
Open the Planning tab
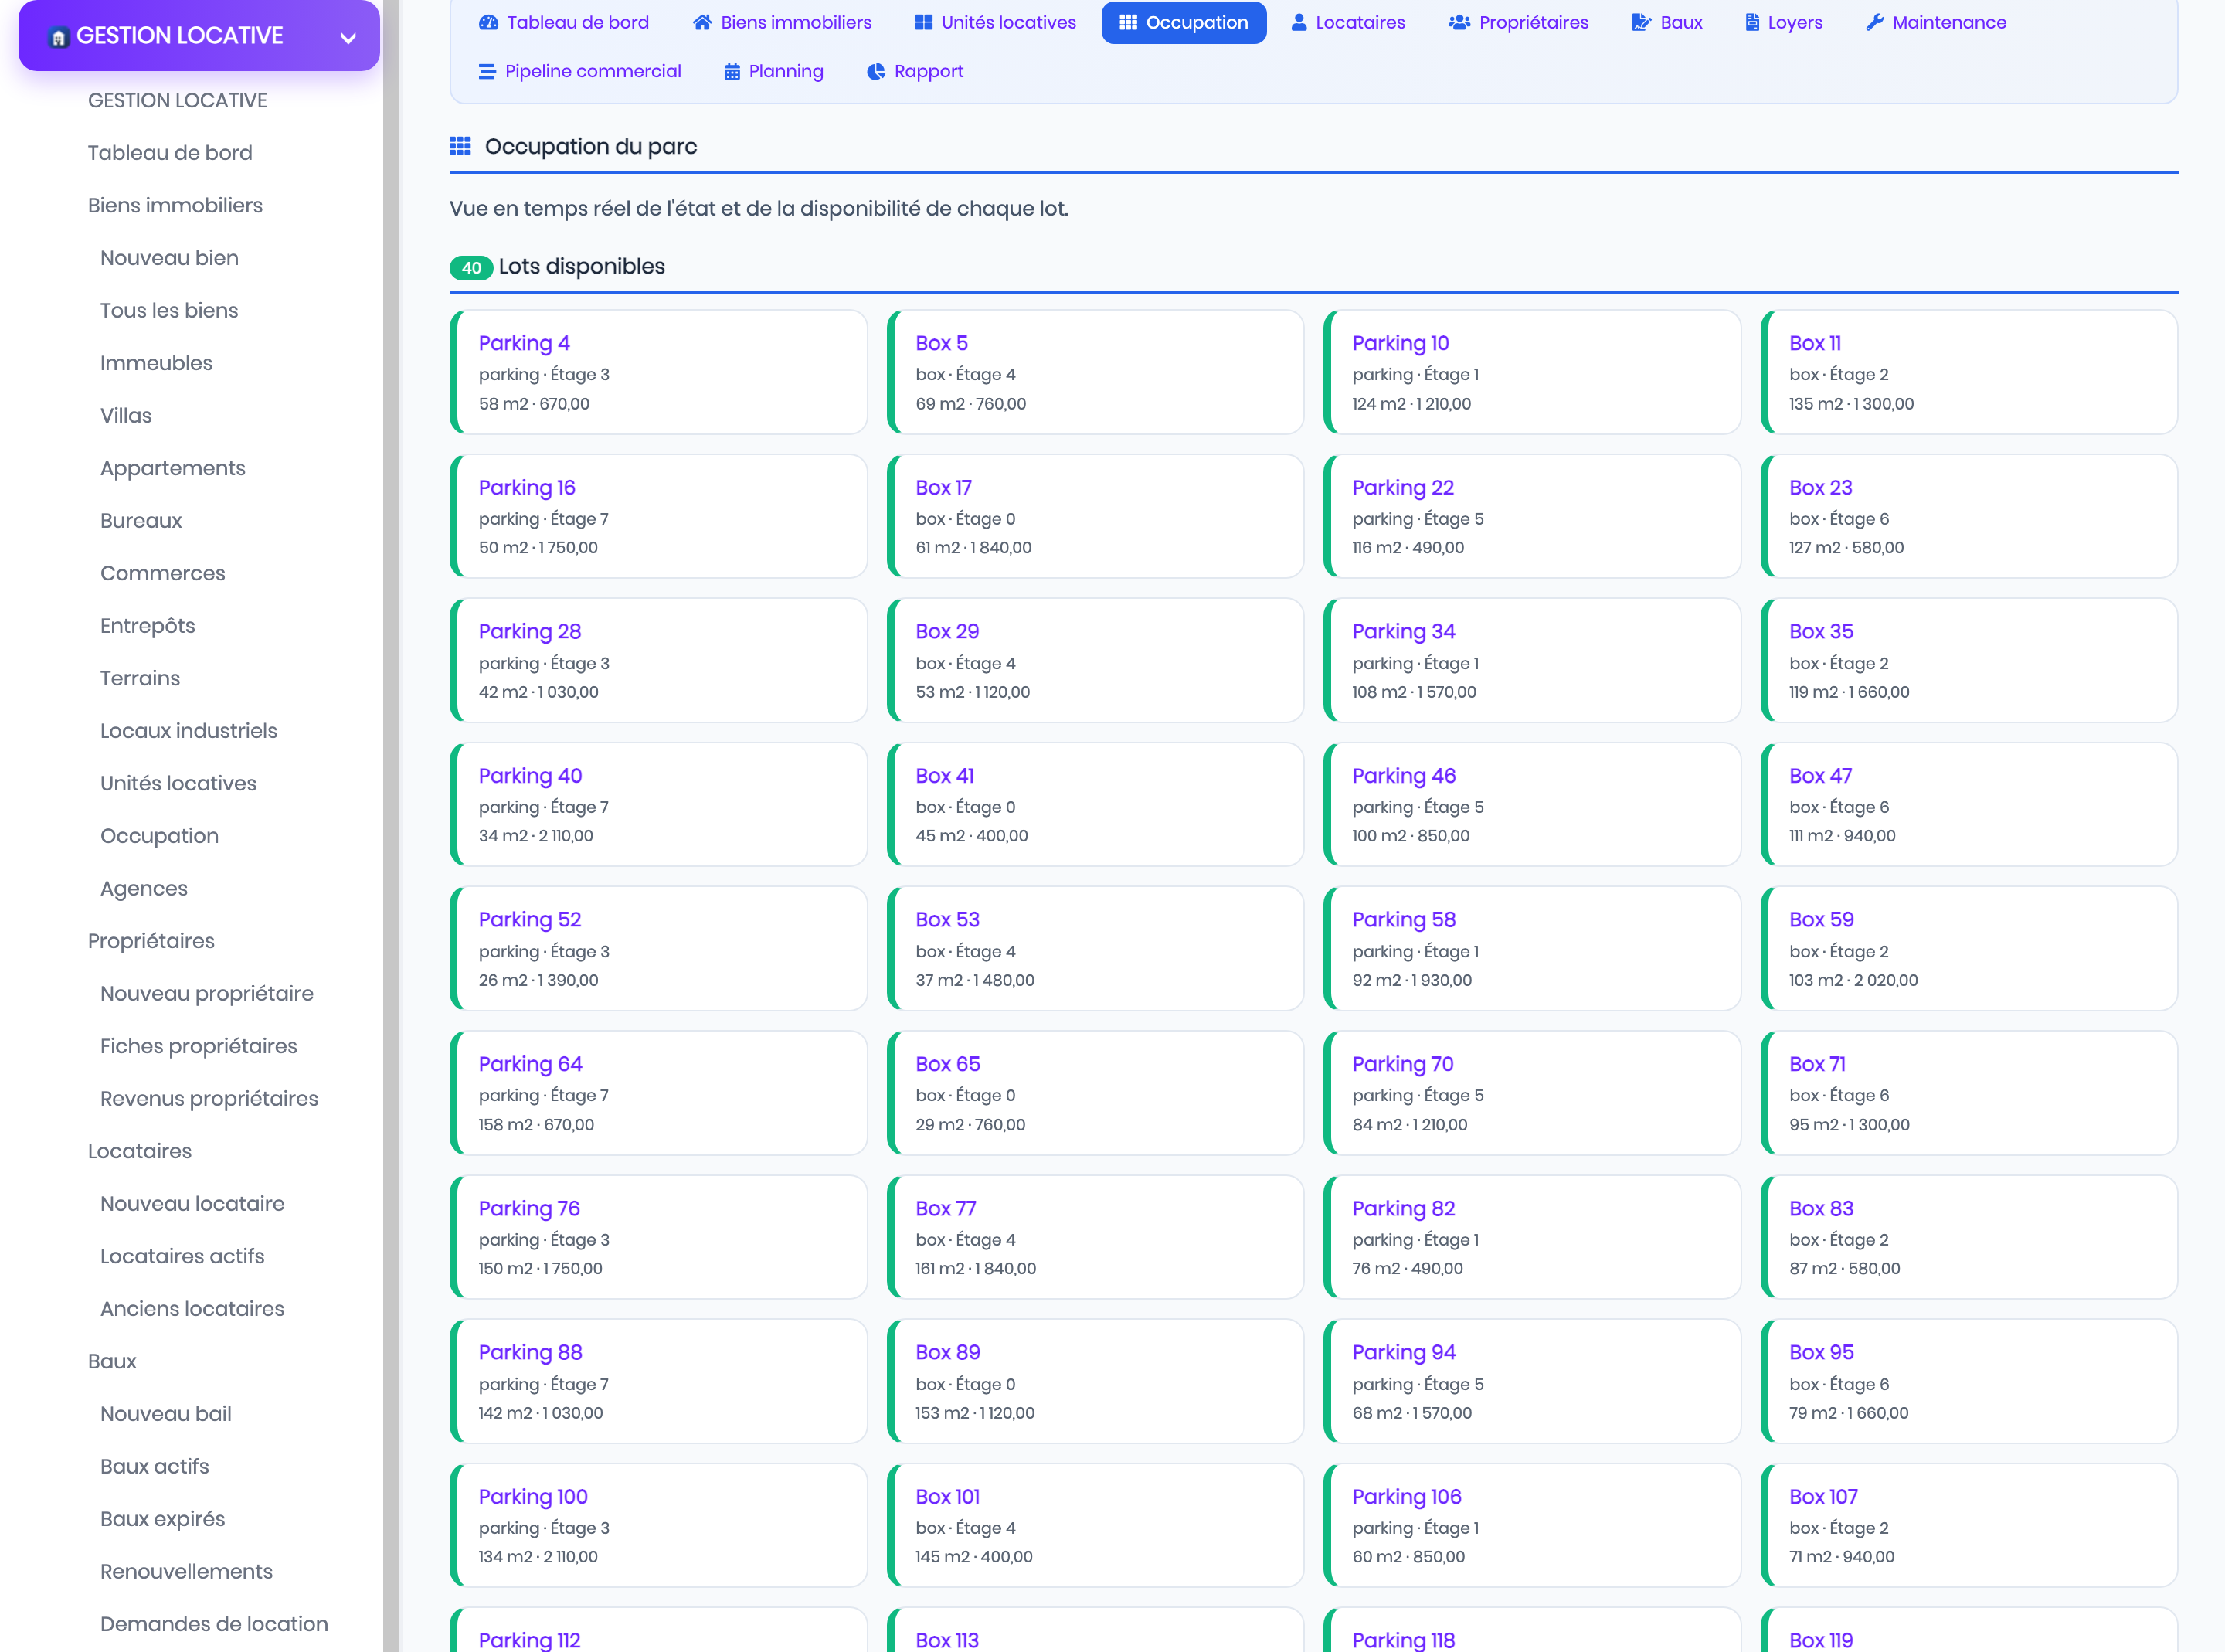[773, 71]
